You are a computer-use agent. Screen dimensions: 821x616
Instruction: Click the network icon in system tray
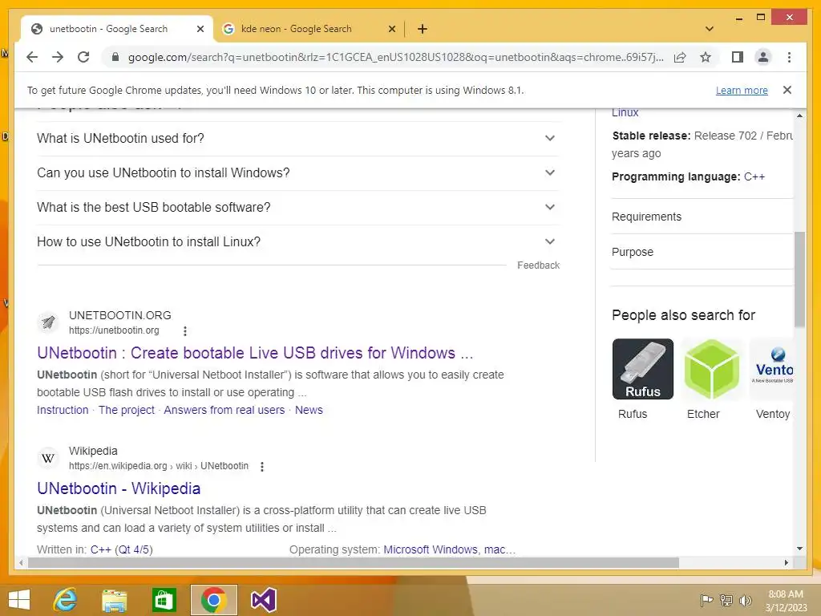(x=726, y=600)
